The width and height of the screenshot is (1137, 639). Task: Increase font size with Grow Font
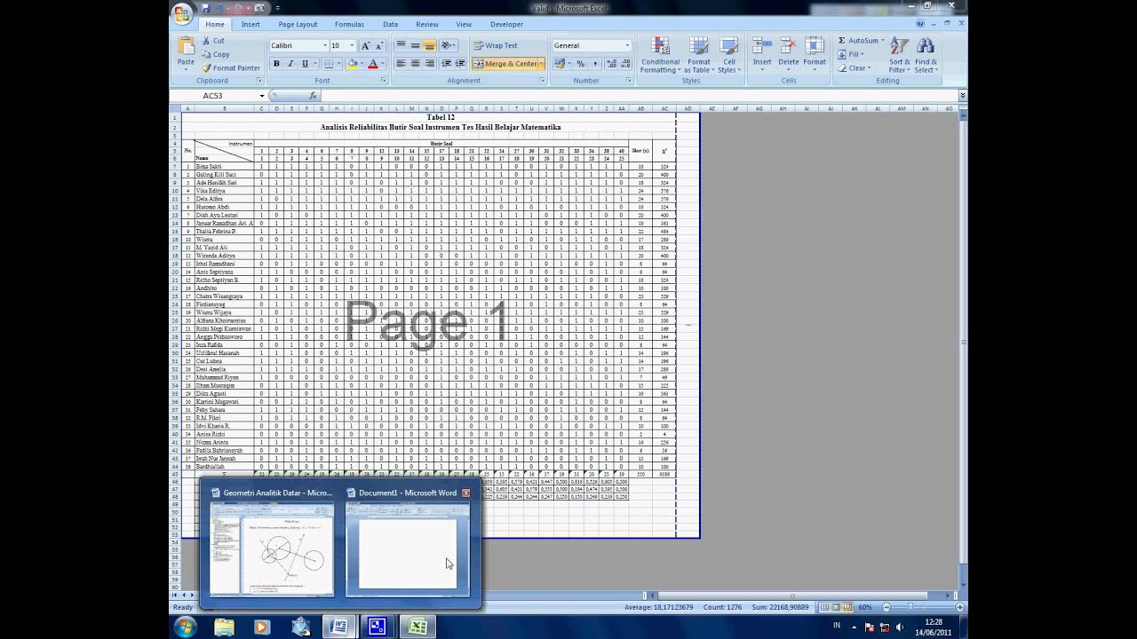pyautogui.click(x=365, y=45)
